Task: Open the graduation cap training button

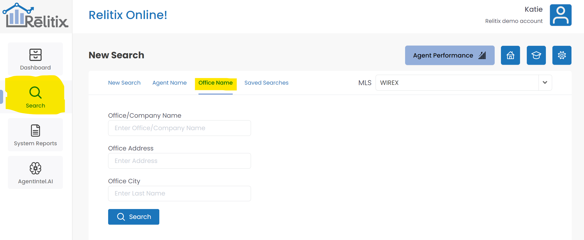Action: (536, 55)
